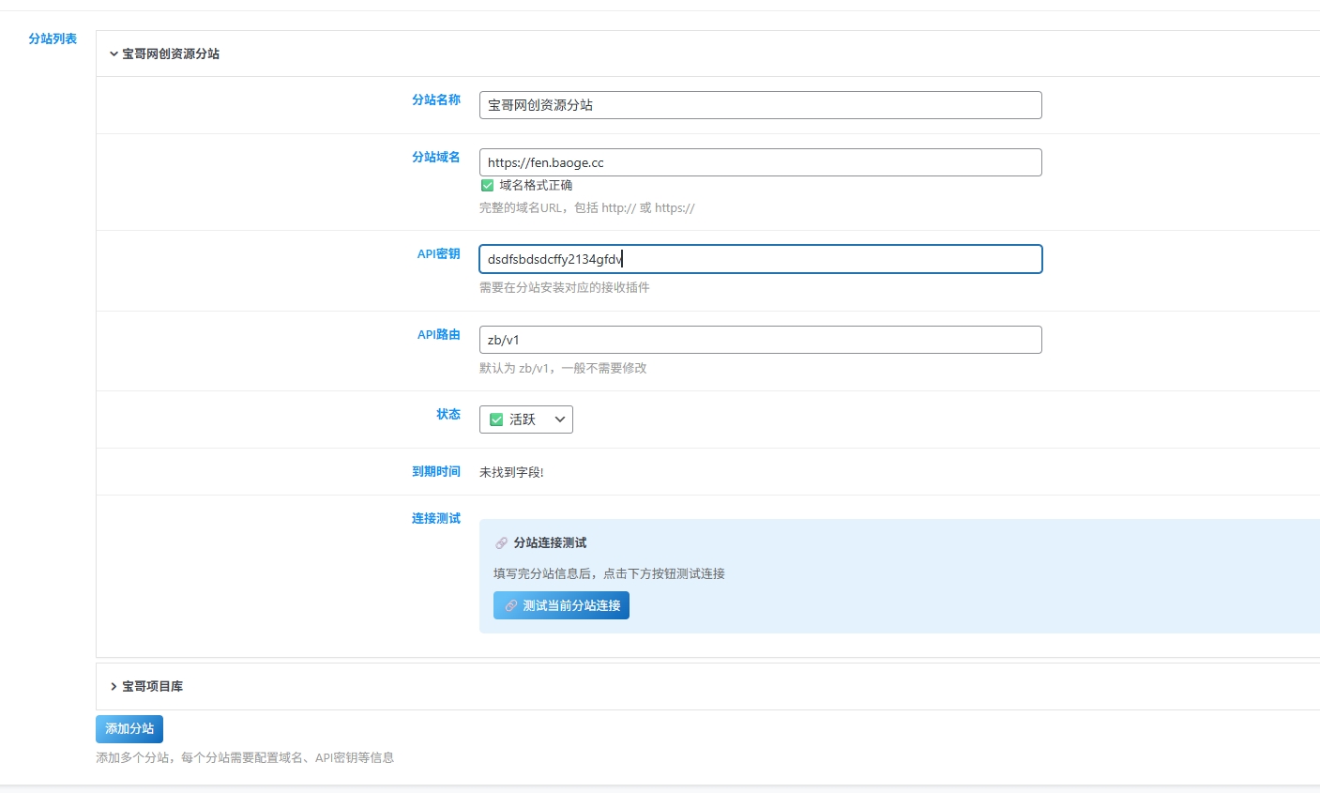Viewport: 1320px width, 793px height.
Task: Click the 状态 field label
Action: (x=448, y=414)
